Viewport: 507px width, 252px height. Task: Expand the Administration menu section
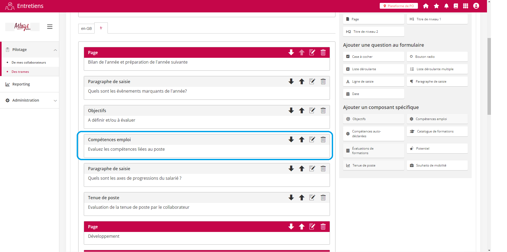(x=55, y=101)
